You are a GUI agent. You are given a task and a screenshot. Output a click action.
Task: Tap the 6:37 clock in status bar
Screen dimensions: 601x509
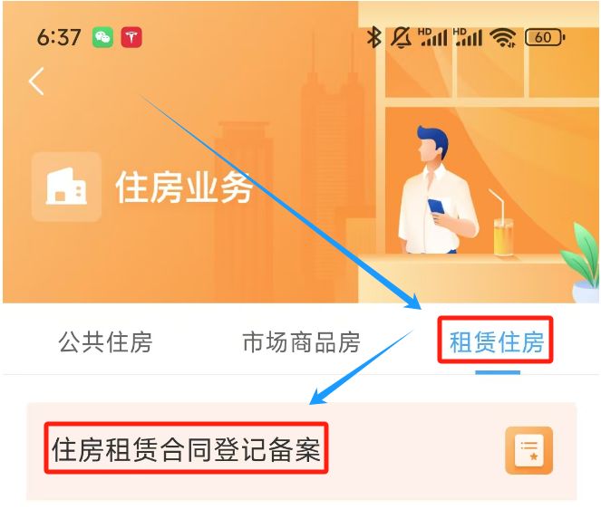59,37
